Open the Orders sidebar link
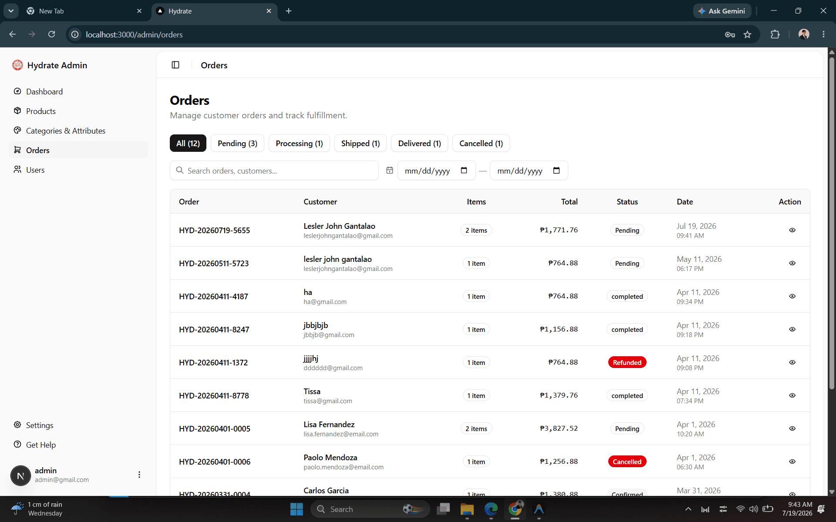836x522 pixels. pos(78,150)
